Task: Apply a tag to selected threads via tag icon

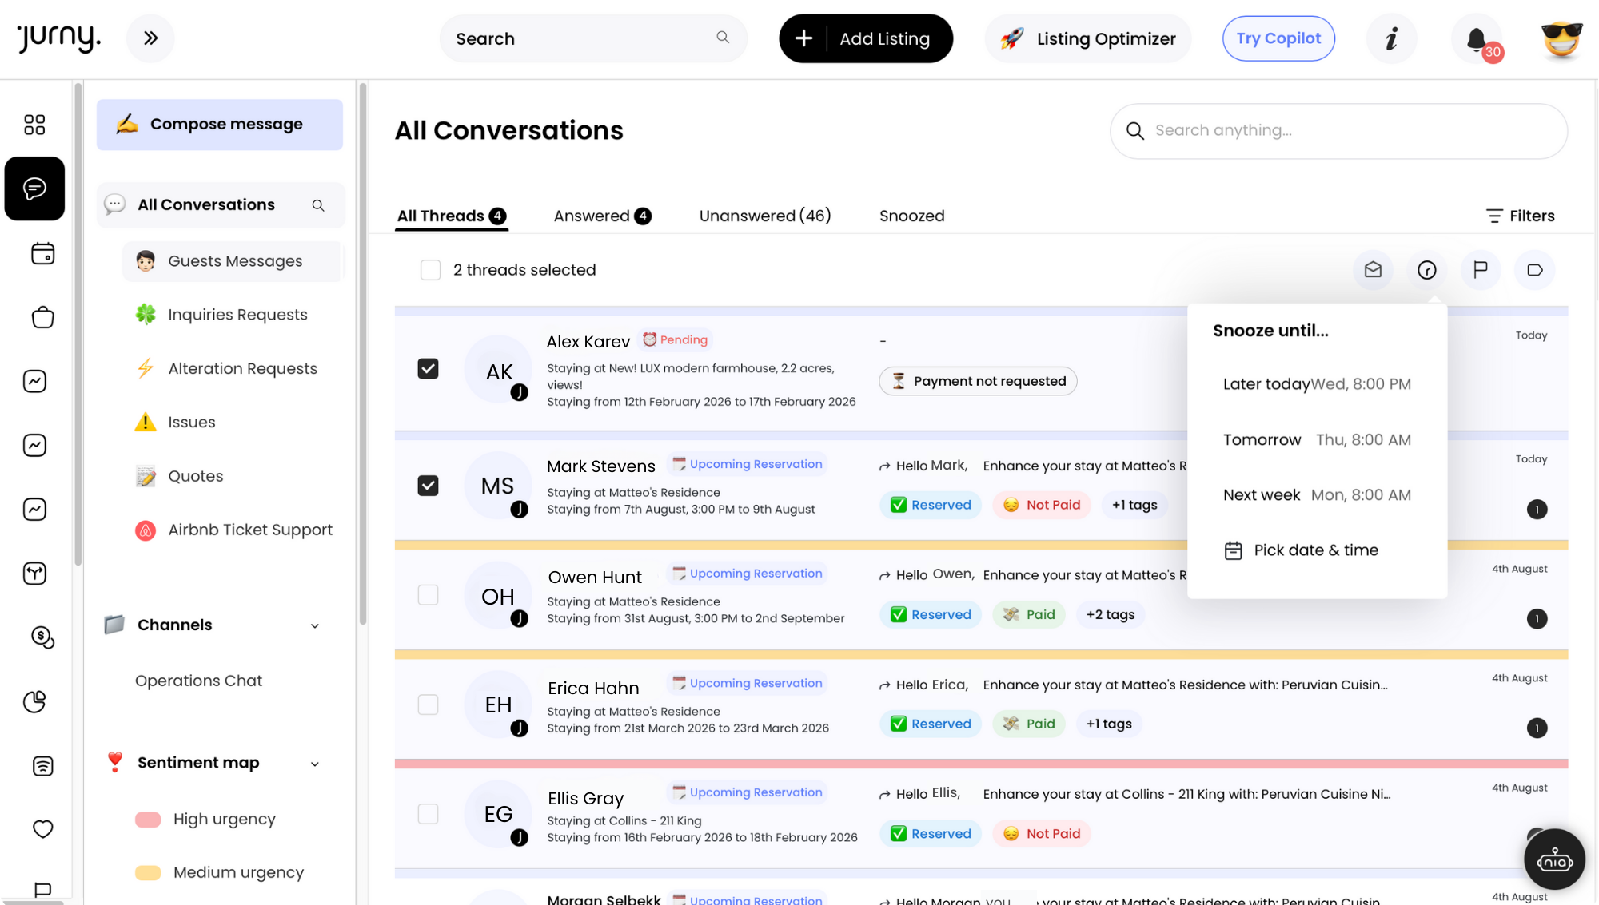Action: (x=1534, y=270)
